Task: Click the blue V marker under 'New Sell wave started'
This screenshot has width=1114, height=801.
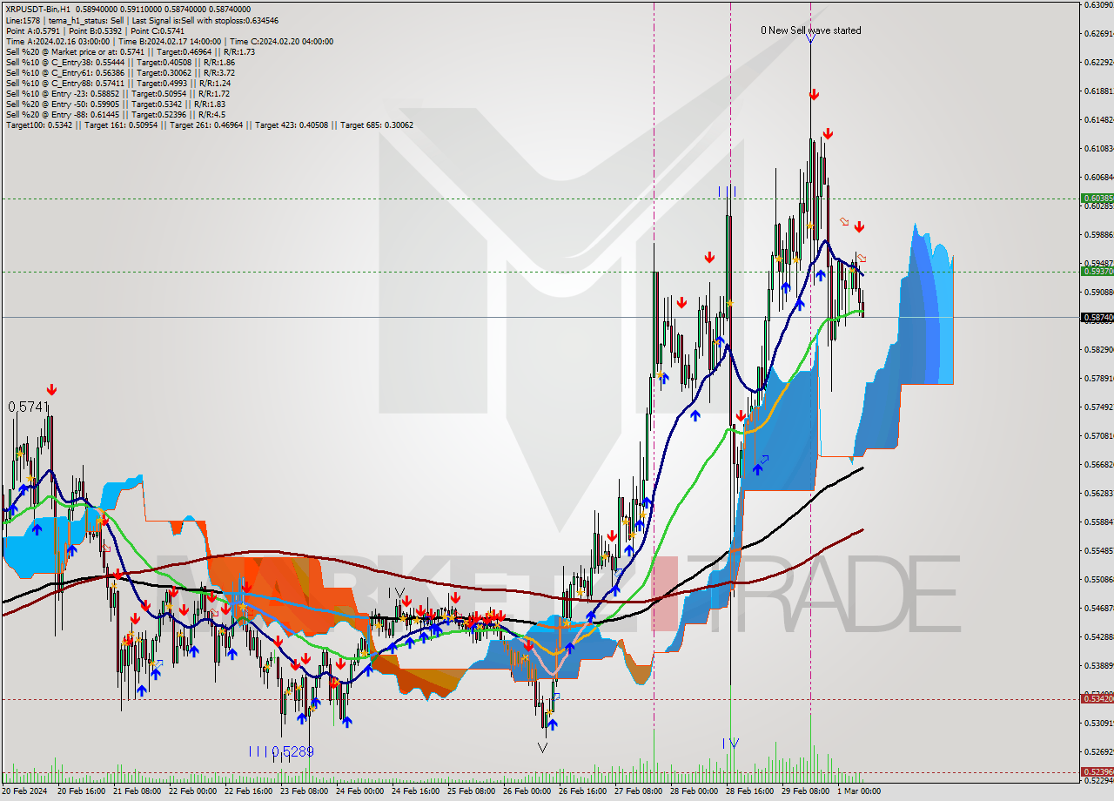Action: point(810,38)
